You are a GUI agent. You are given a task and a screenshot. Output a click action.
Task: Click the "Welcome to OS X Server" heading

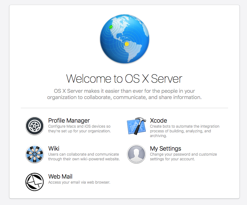coord(124,79)
